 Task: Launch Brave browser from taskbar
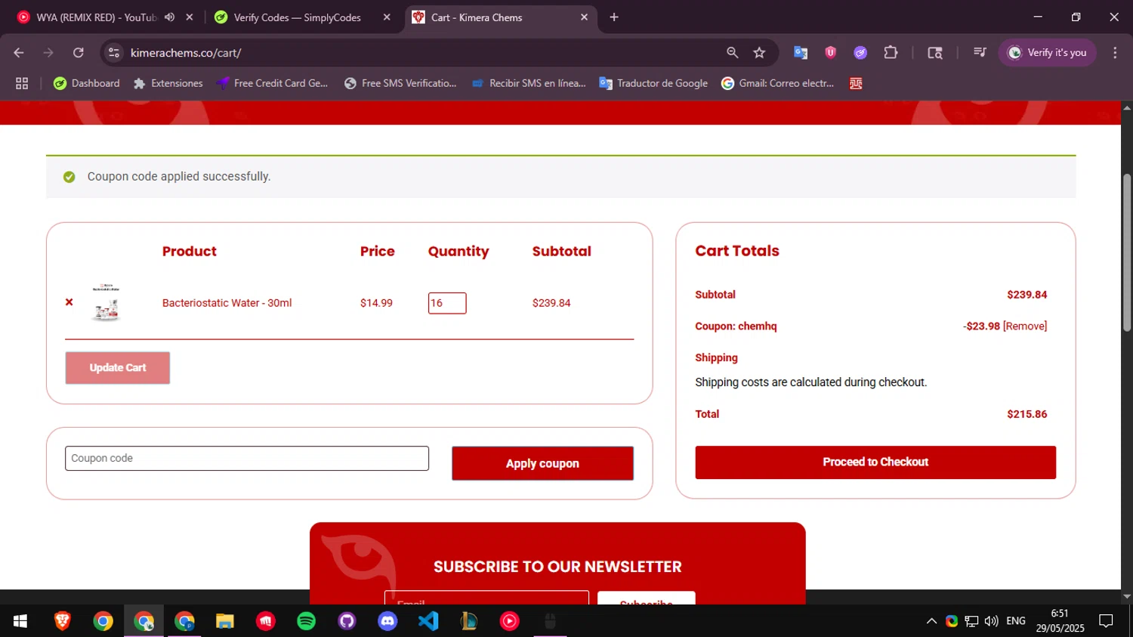coord(63,621)
